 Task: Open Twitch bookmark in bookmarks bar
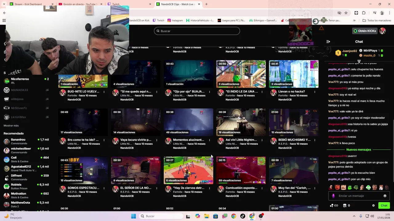(158, 21)
